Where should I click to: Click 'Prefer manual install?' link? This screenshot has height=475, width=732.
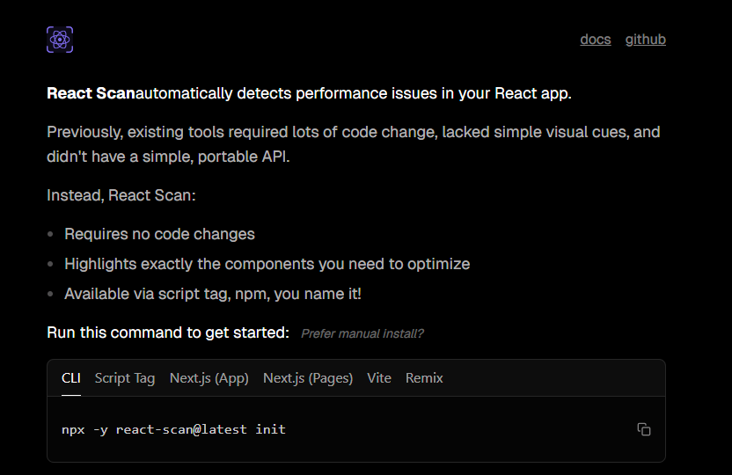click(x=362, y=333)
